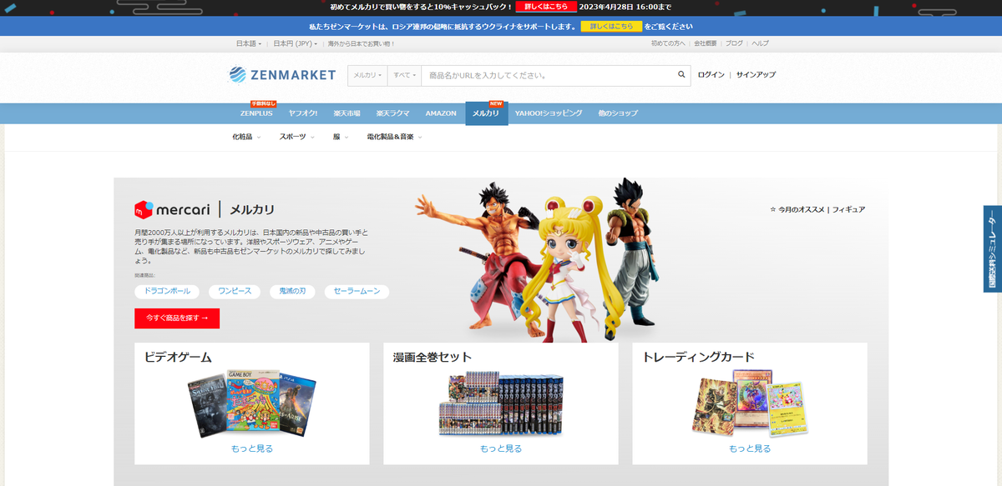Image resolution: width=1002 pixels, height=486 pixels.
Task: Click the Mercari logo in banner
Action: [x=174, y=209]
